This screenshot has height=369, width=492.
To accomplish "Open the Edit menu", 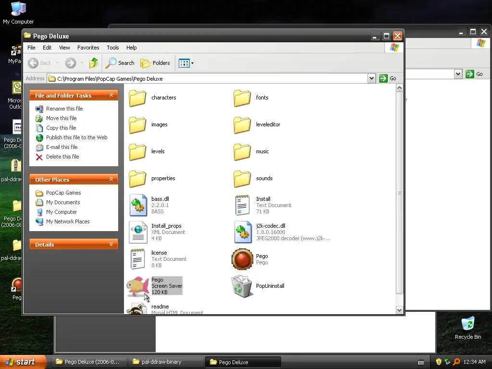I will (x=47, y=48).
